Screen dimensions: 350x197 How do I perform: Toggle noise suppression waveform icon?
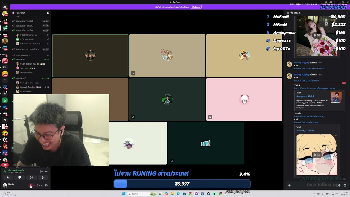[x=41, y=172]
